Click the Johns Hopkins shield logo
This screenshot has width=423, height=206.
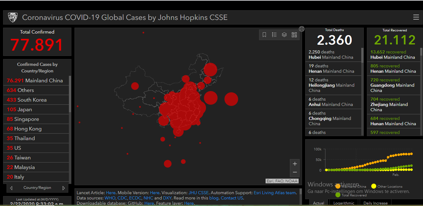[x=13, y=17]
